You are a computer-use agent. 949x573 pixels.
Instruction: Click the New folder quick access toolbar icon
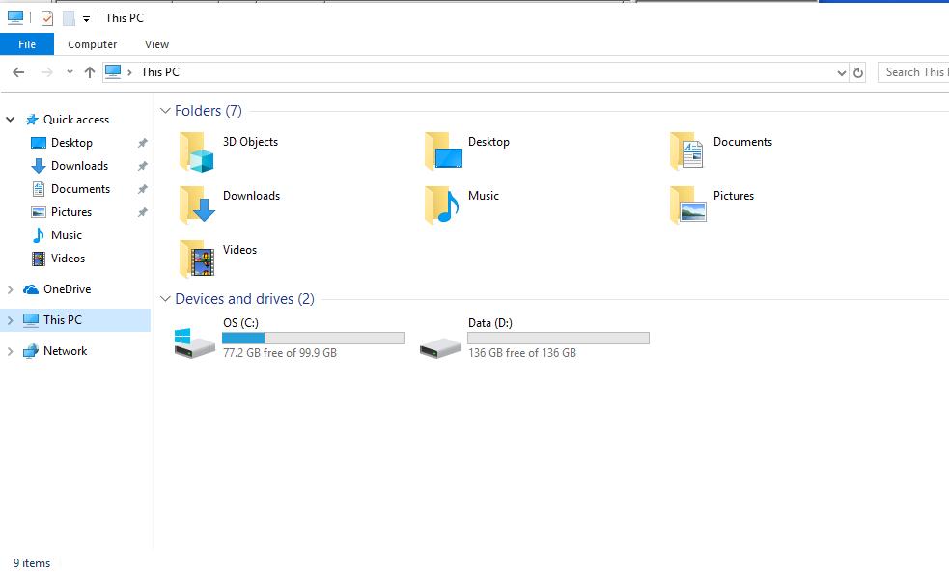pos(69,18)
